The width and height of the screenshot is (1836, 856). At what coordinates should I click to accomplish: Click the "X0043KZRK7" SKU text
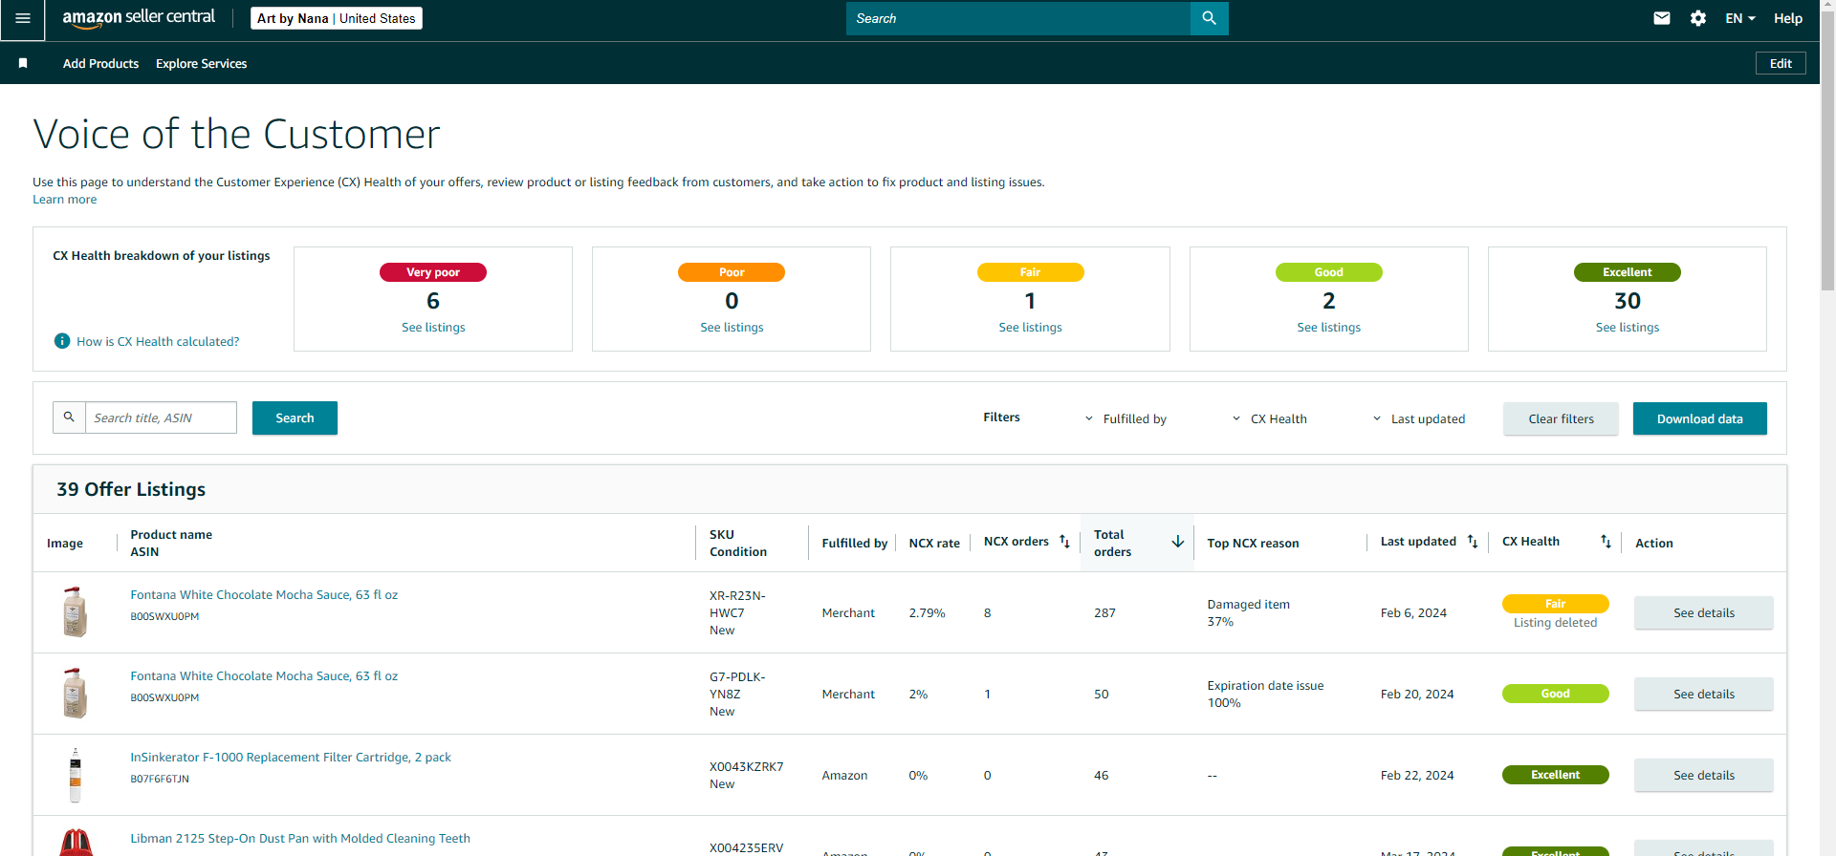pyautogui.click(x=746, y=766)
